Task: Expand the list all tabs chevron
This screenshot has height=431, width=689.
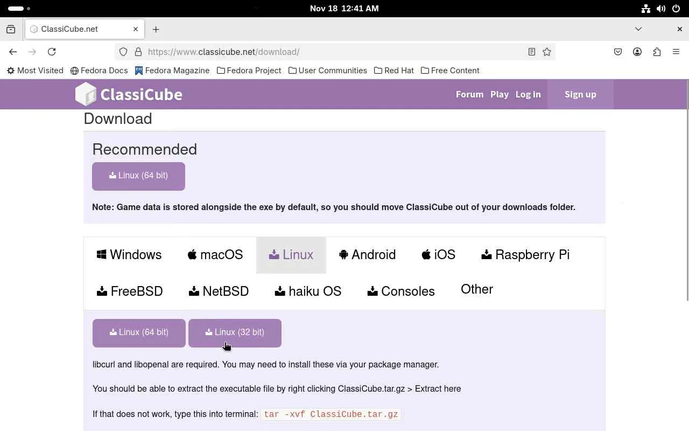Action: click(638, 29)
